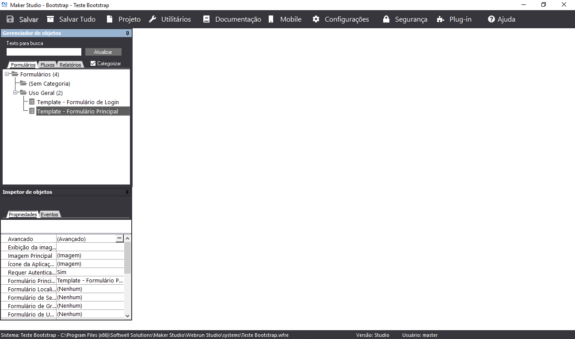The width and height of the screenshot is (575, 339).
Task: Click the Salvar floppy disk icon
Action: pos(10,19)
